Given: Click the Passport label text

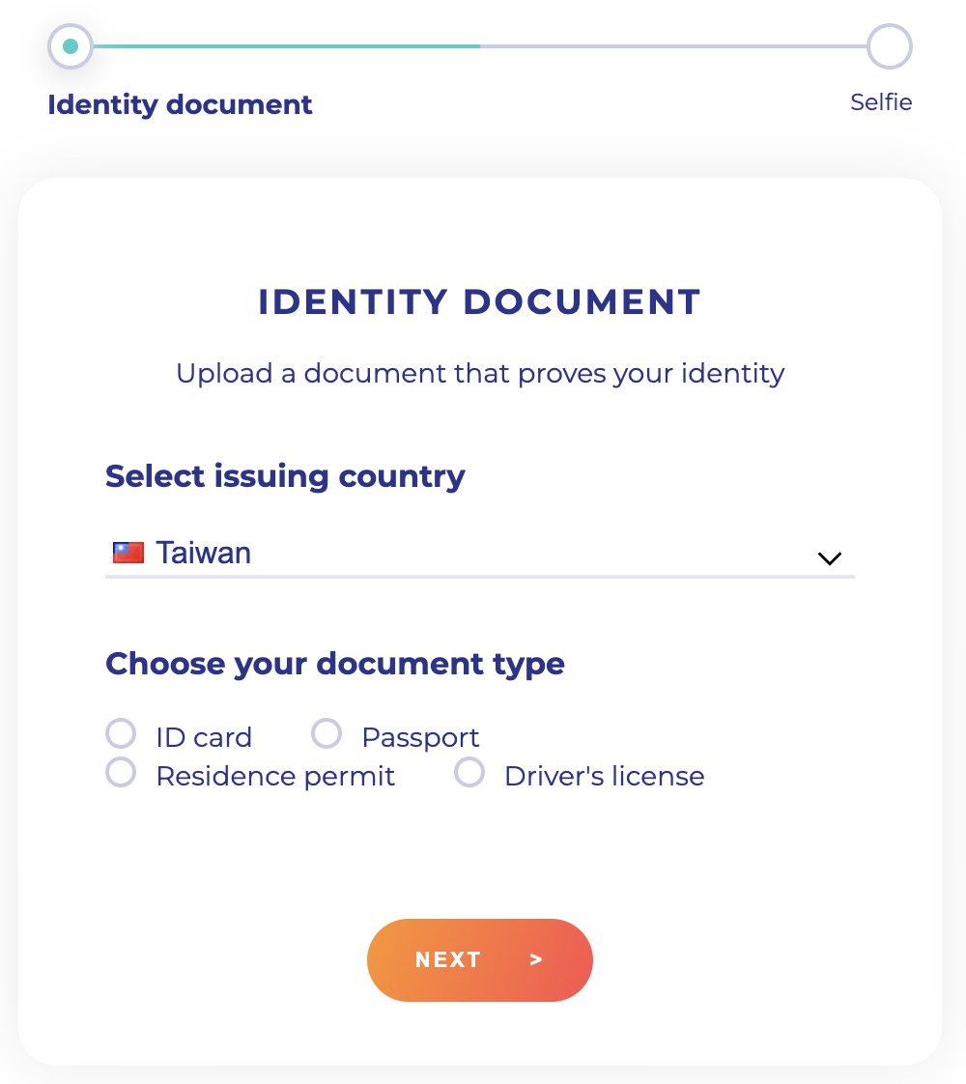Looking at the screenshot, I should pos(420,738).
